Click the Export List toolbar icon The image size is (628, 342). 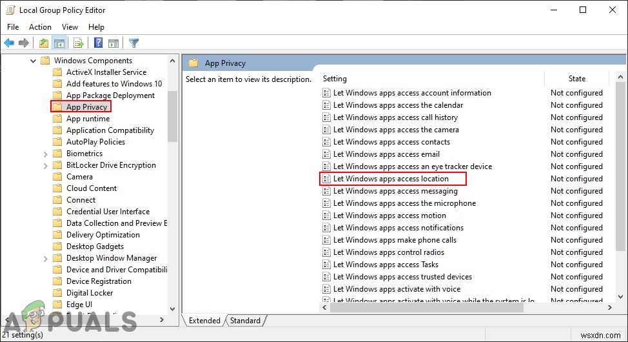[x=79, y=43]
